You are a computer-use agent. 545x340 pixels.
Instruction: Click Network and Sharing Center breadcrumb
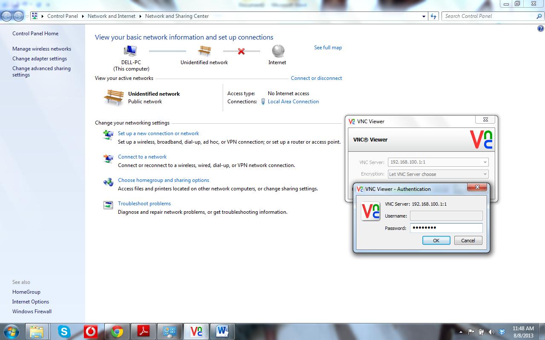tap(177, 16)
